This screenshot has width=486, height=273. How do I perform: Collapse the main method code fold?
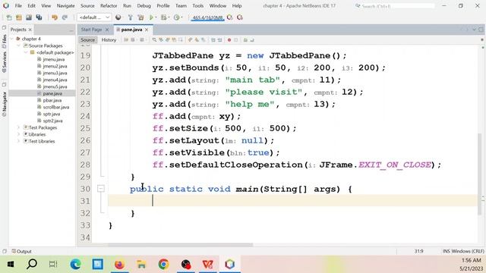[x=101, y=189]
